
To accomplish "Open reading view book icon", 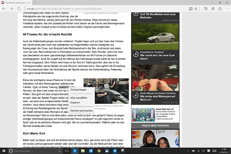I will tap(190, 9).
